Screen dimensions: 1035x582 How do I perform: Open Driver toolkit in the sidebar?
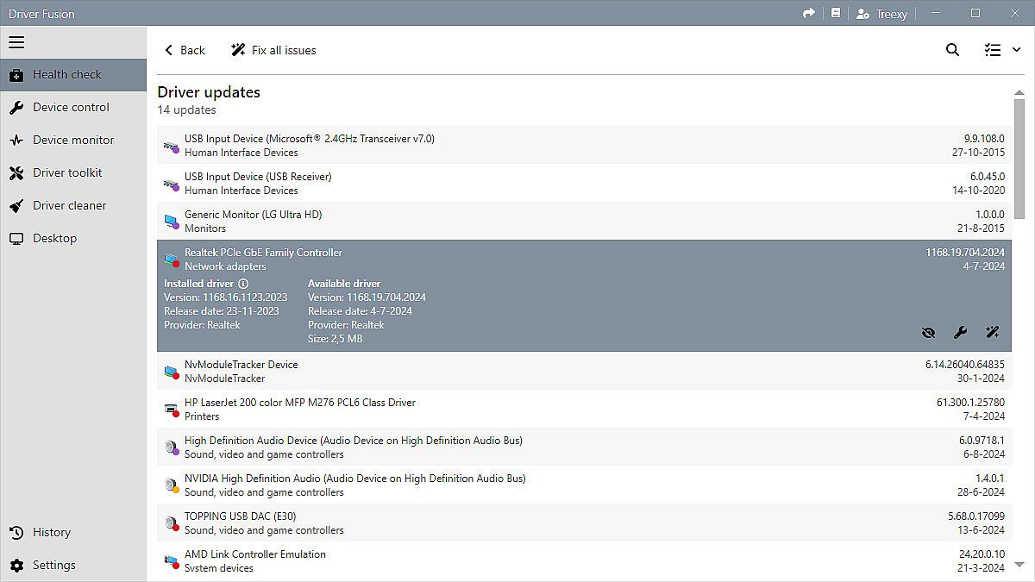click(73, 173)
